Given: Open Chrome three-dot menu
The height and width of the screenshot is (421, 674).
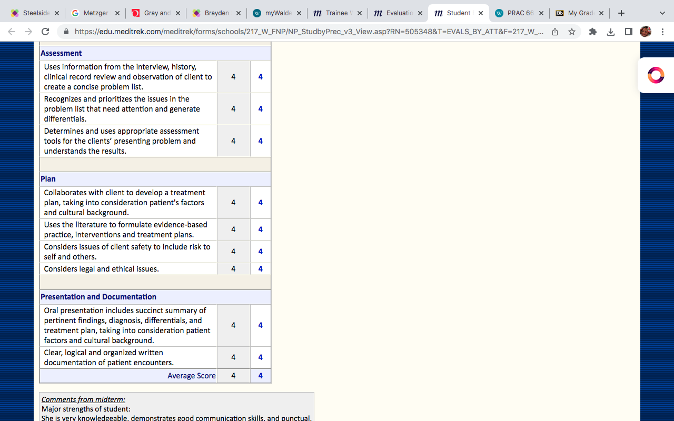Looking at the screenshot, I should pyautogui.click(x=663, y=32).
